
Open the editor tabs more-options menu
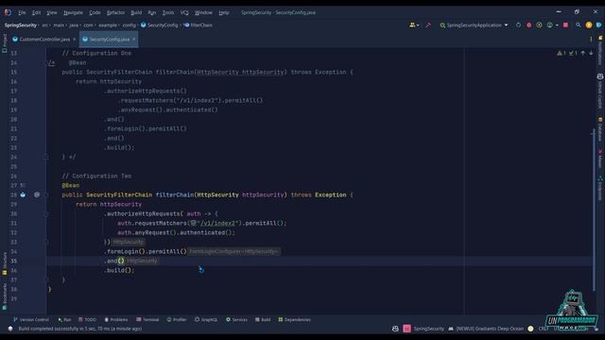[591, 39]
